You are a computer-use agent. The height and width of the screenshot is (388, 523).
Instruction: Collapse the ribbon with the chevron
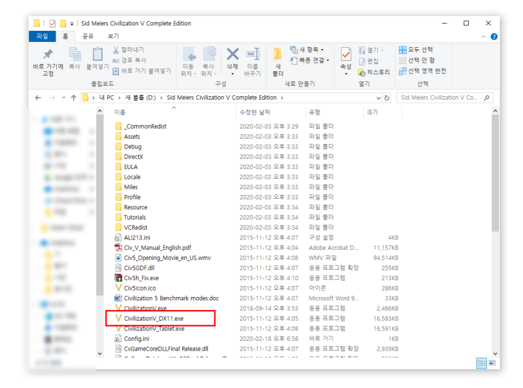coord(483,37)
